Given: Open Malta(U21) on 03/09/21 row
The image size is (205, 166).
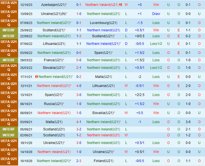Looking at the screenshot, I should pos(54,122).
